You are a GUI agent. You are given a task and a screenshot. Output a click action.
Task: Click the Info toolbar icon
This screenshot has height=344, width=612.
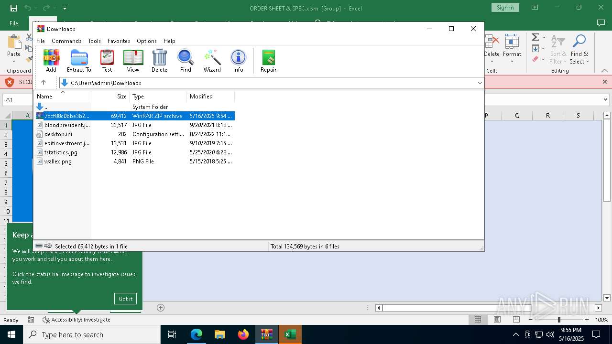(238, 61)
